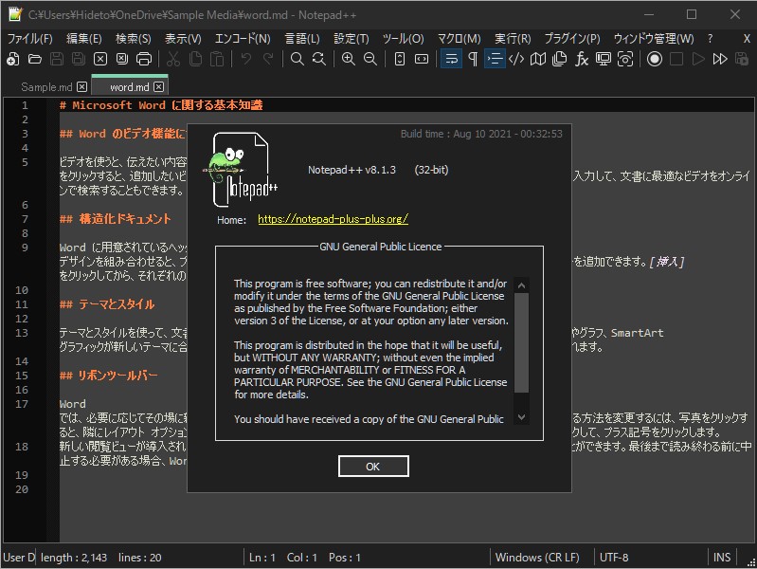
Task: Click the New file toolbar icon
Action: 13,59
